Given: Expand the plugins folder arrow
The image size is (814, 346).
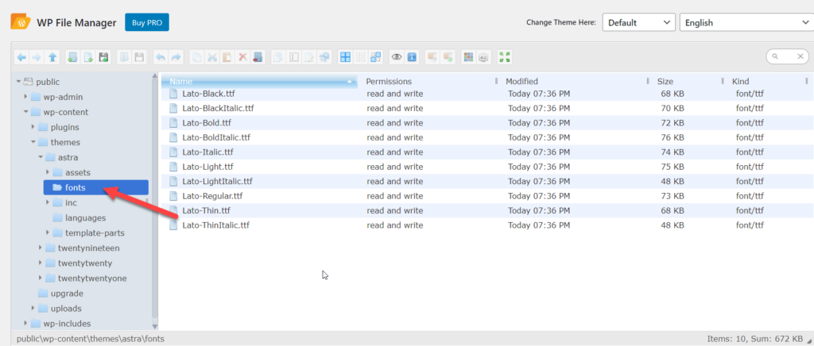Looking at the screenshot, I should [x=33, y=127].
